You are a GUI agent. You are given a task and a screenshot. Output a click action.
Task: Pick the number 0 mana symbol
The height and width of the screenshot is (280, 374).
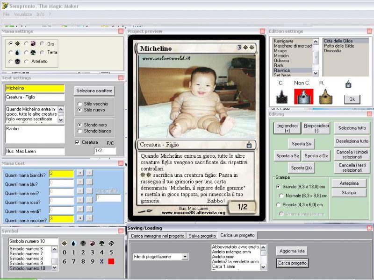tap(64, 252)
